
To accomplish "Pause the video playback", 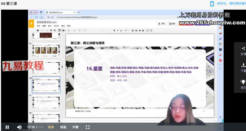I will pos(7,127).
